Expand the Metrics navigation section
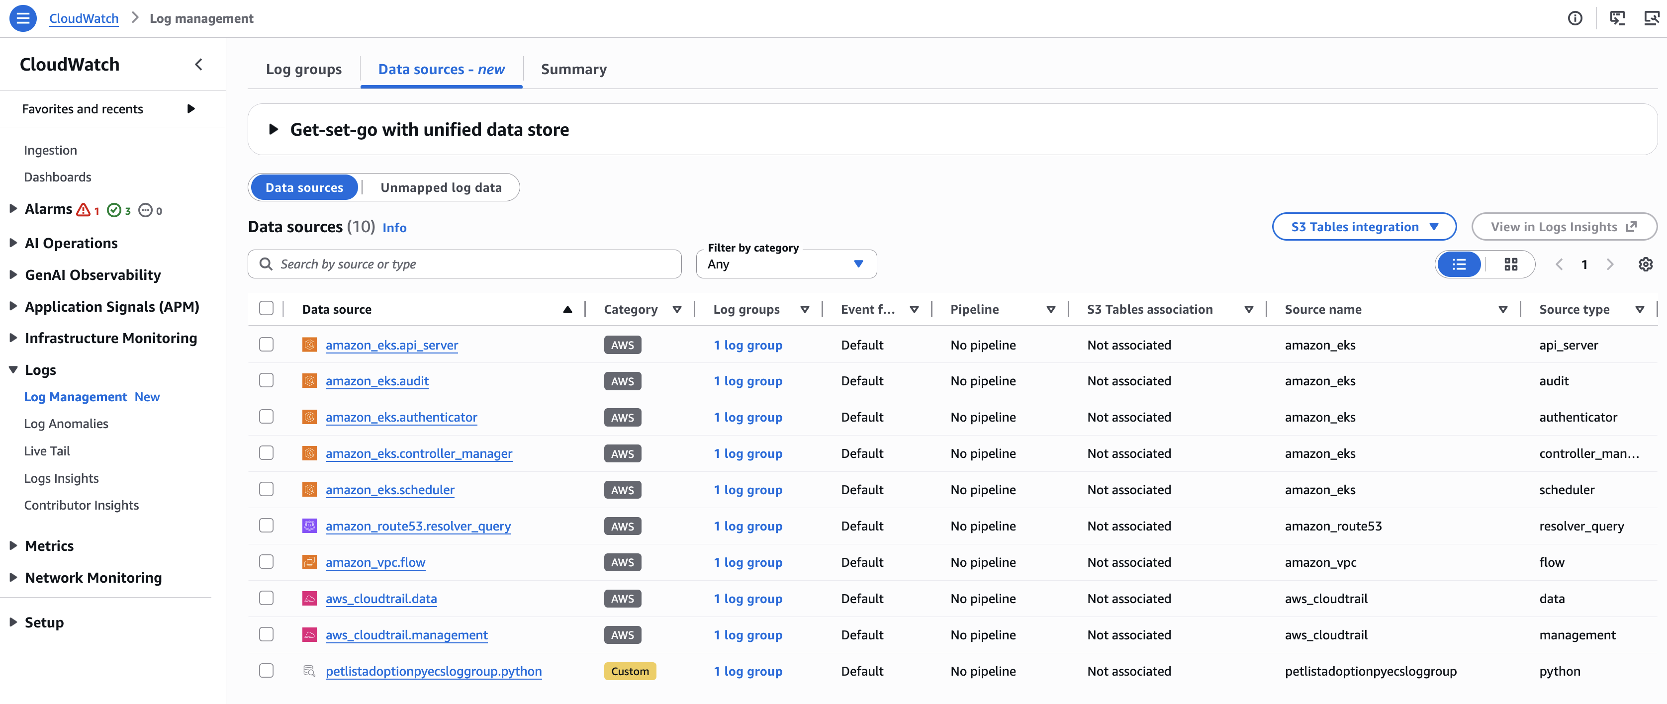Screen dimensions: 1667x704 [13, 545]
